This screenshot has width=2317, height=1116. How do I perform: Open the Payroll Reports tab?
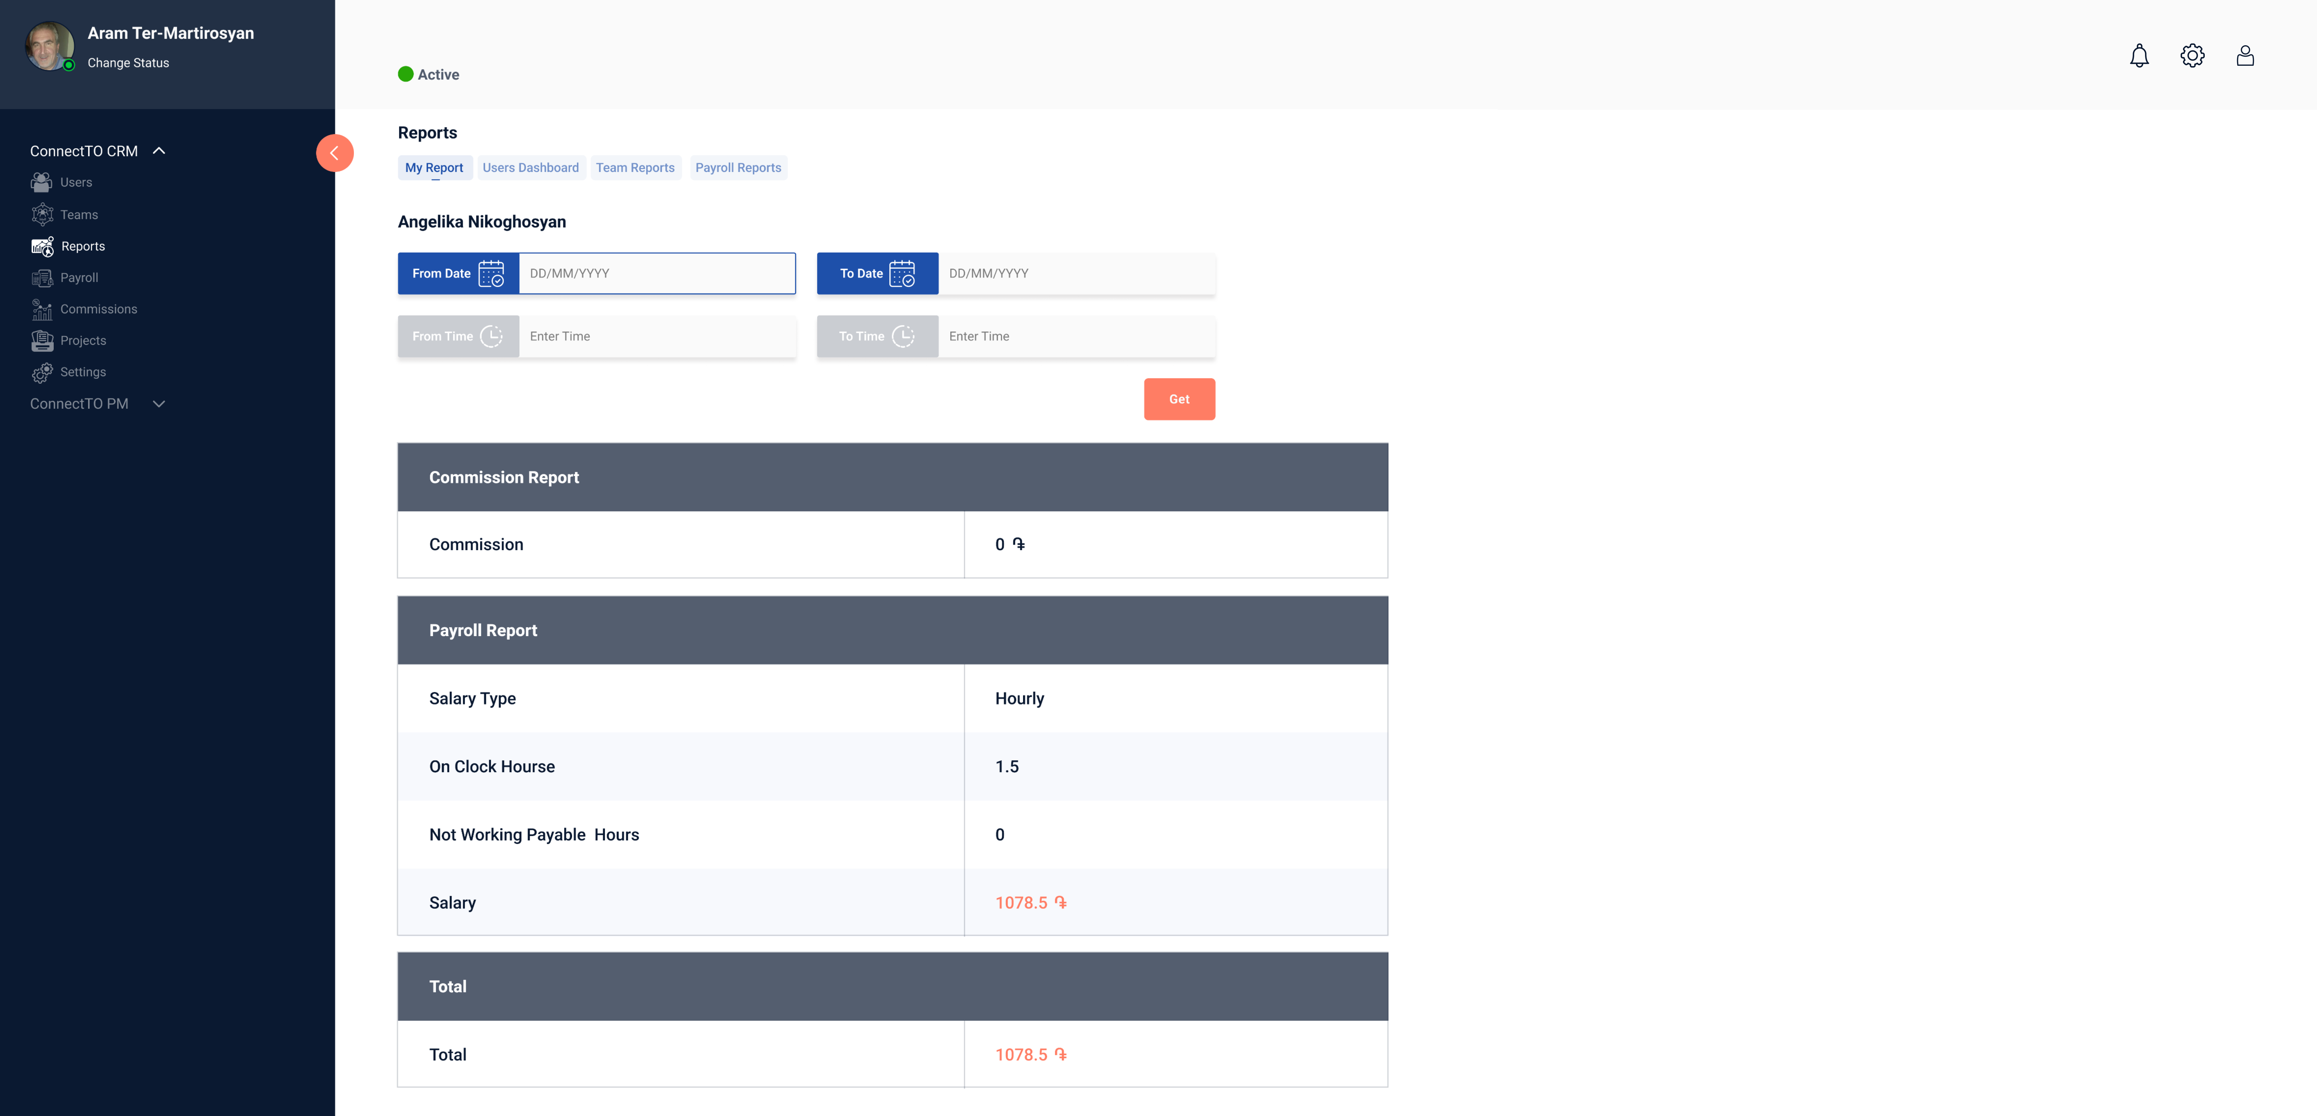pyautogui.click(x=739, y=168)
